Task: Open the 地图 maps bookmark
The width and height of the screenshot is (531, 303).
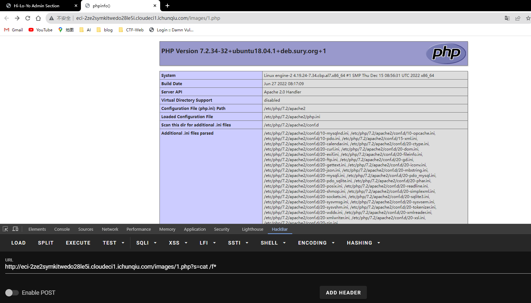Action: pyautogui.click(x=66, y=30)
